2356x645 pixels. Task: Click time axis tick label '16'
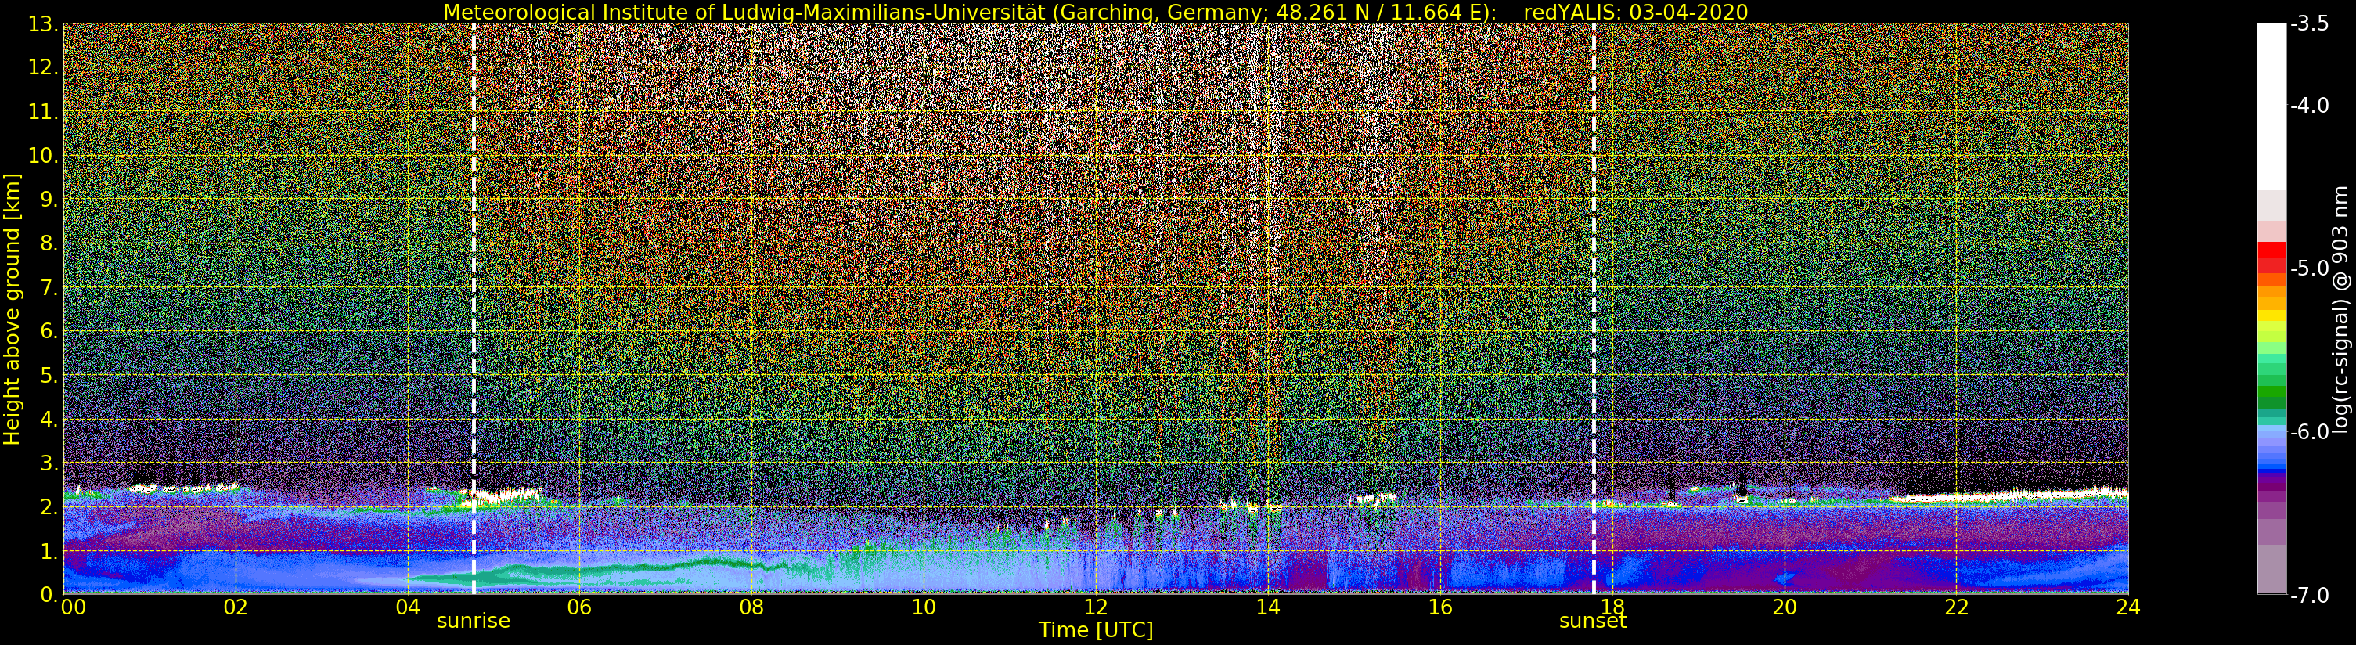coord(1439,607)
